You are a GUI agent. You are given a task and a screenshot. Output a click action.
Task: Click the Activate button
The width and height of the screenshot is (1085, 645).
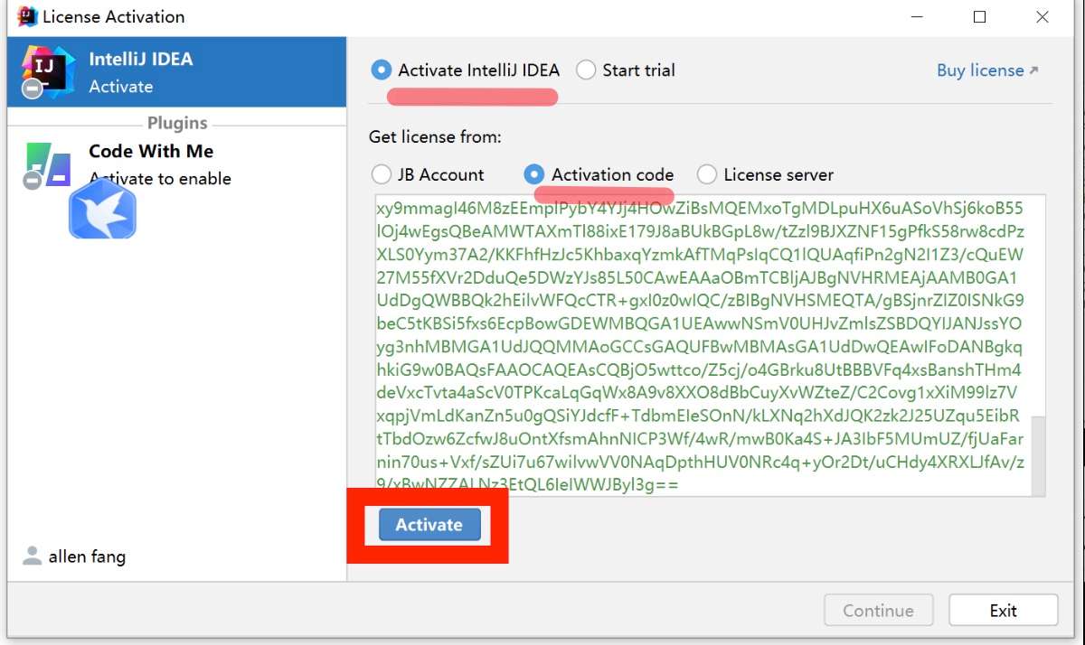pyautogui.click(x=429, y=525)
